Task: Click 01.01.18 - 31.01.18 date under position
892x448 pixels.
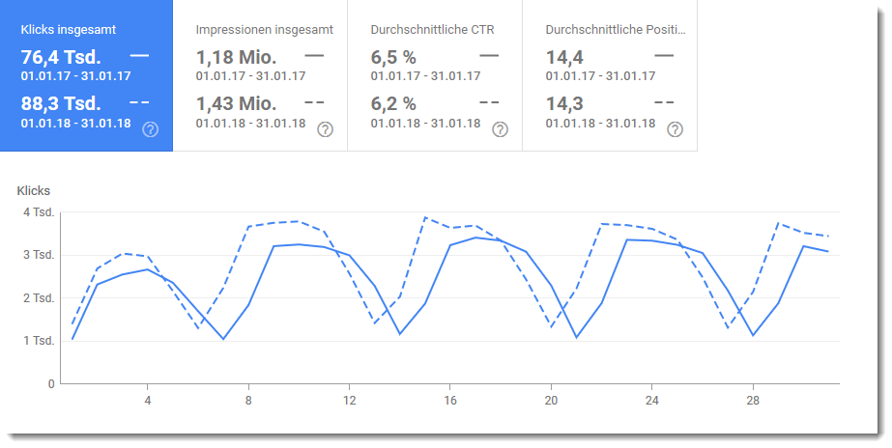Action: [601, 124]
